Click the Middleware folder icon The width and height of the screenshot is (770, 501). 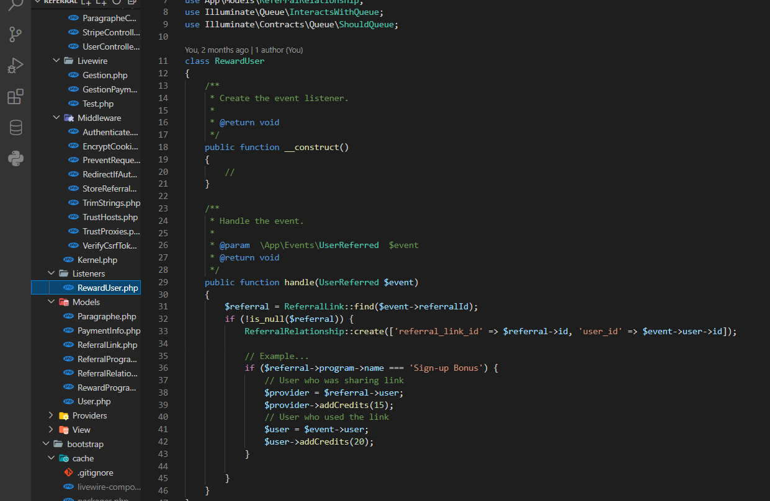[x=68, y=118]
